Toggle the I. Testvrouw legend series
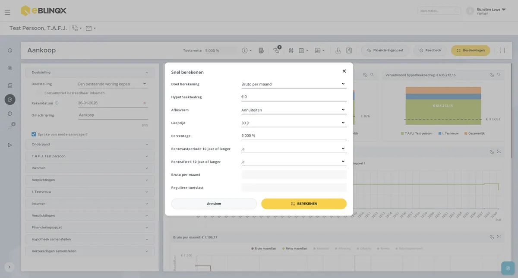 tap(449, 133)
